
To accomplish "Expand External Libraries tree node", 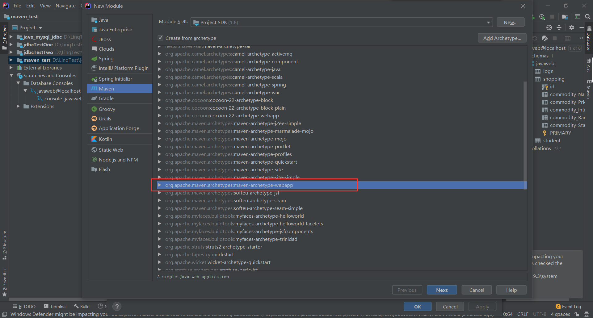I will tap(11, 68).
